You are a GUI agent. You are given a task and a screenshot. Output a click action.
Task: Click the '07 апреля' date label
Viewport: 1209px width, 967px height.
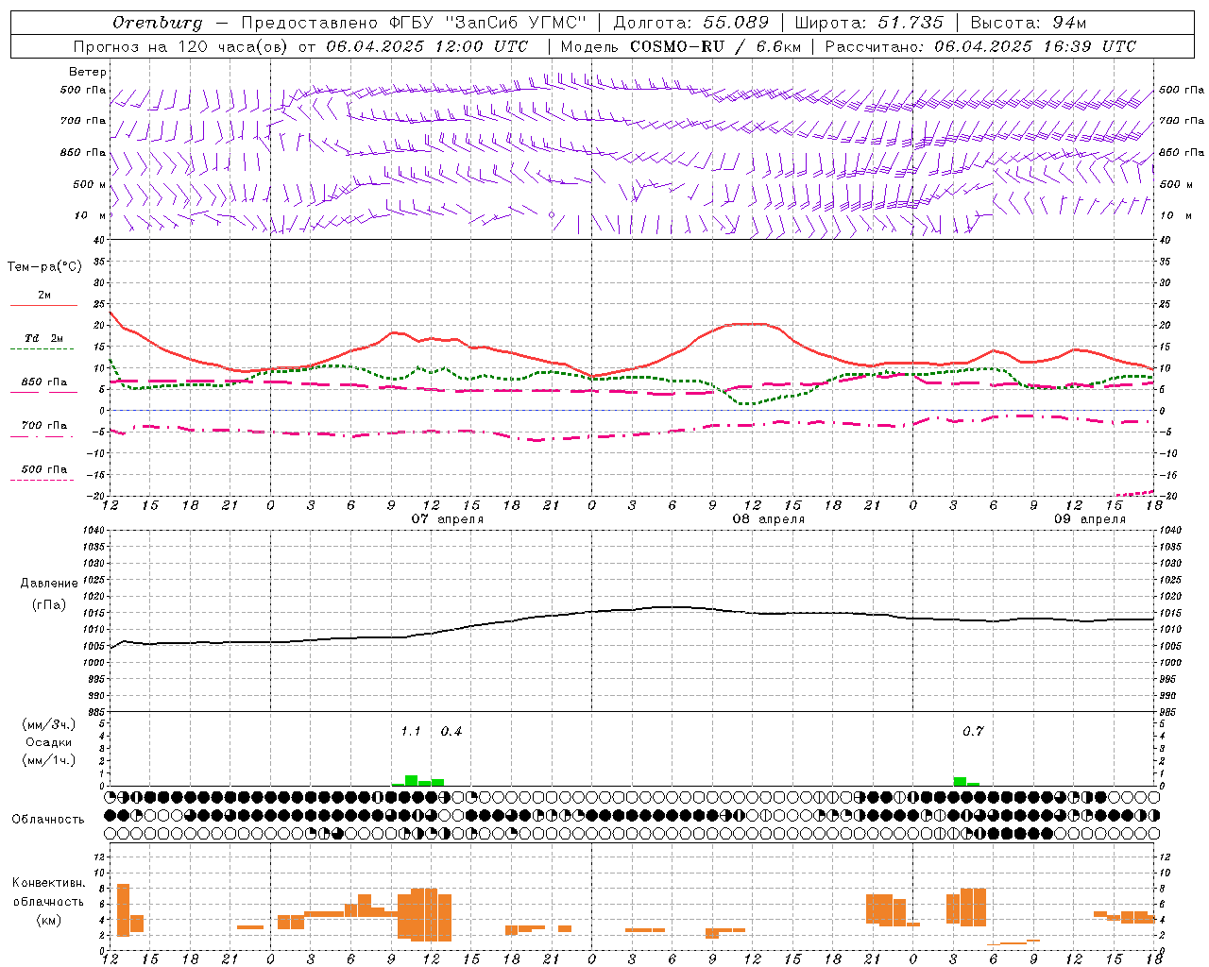pyautogui.click(x=448, y=519)
